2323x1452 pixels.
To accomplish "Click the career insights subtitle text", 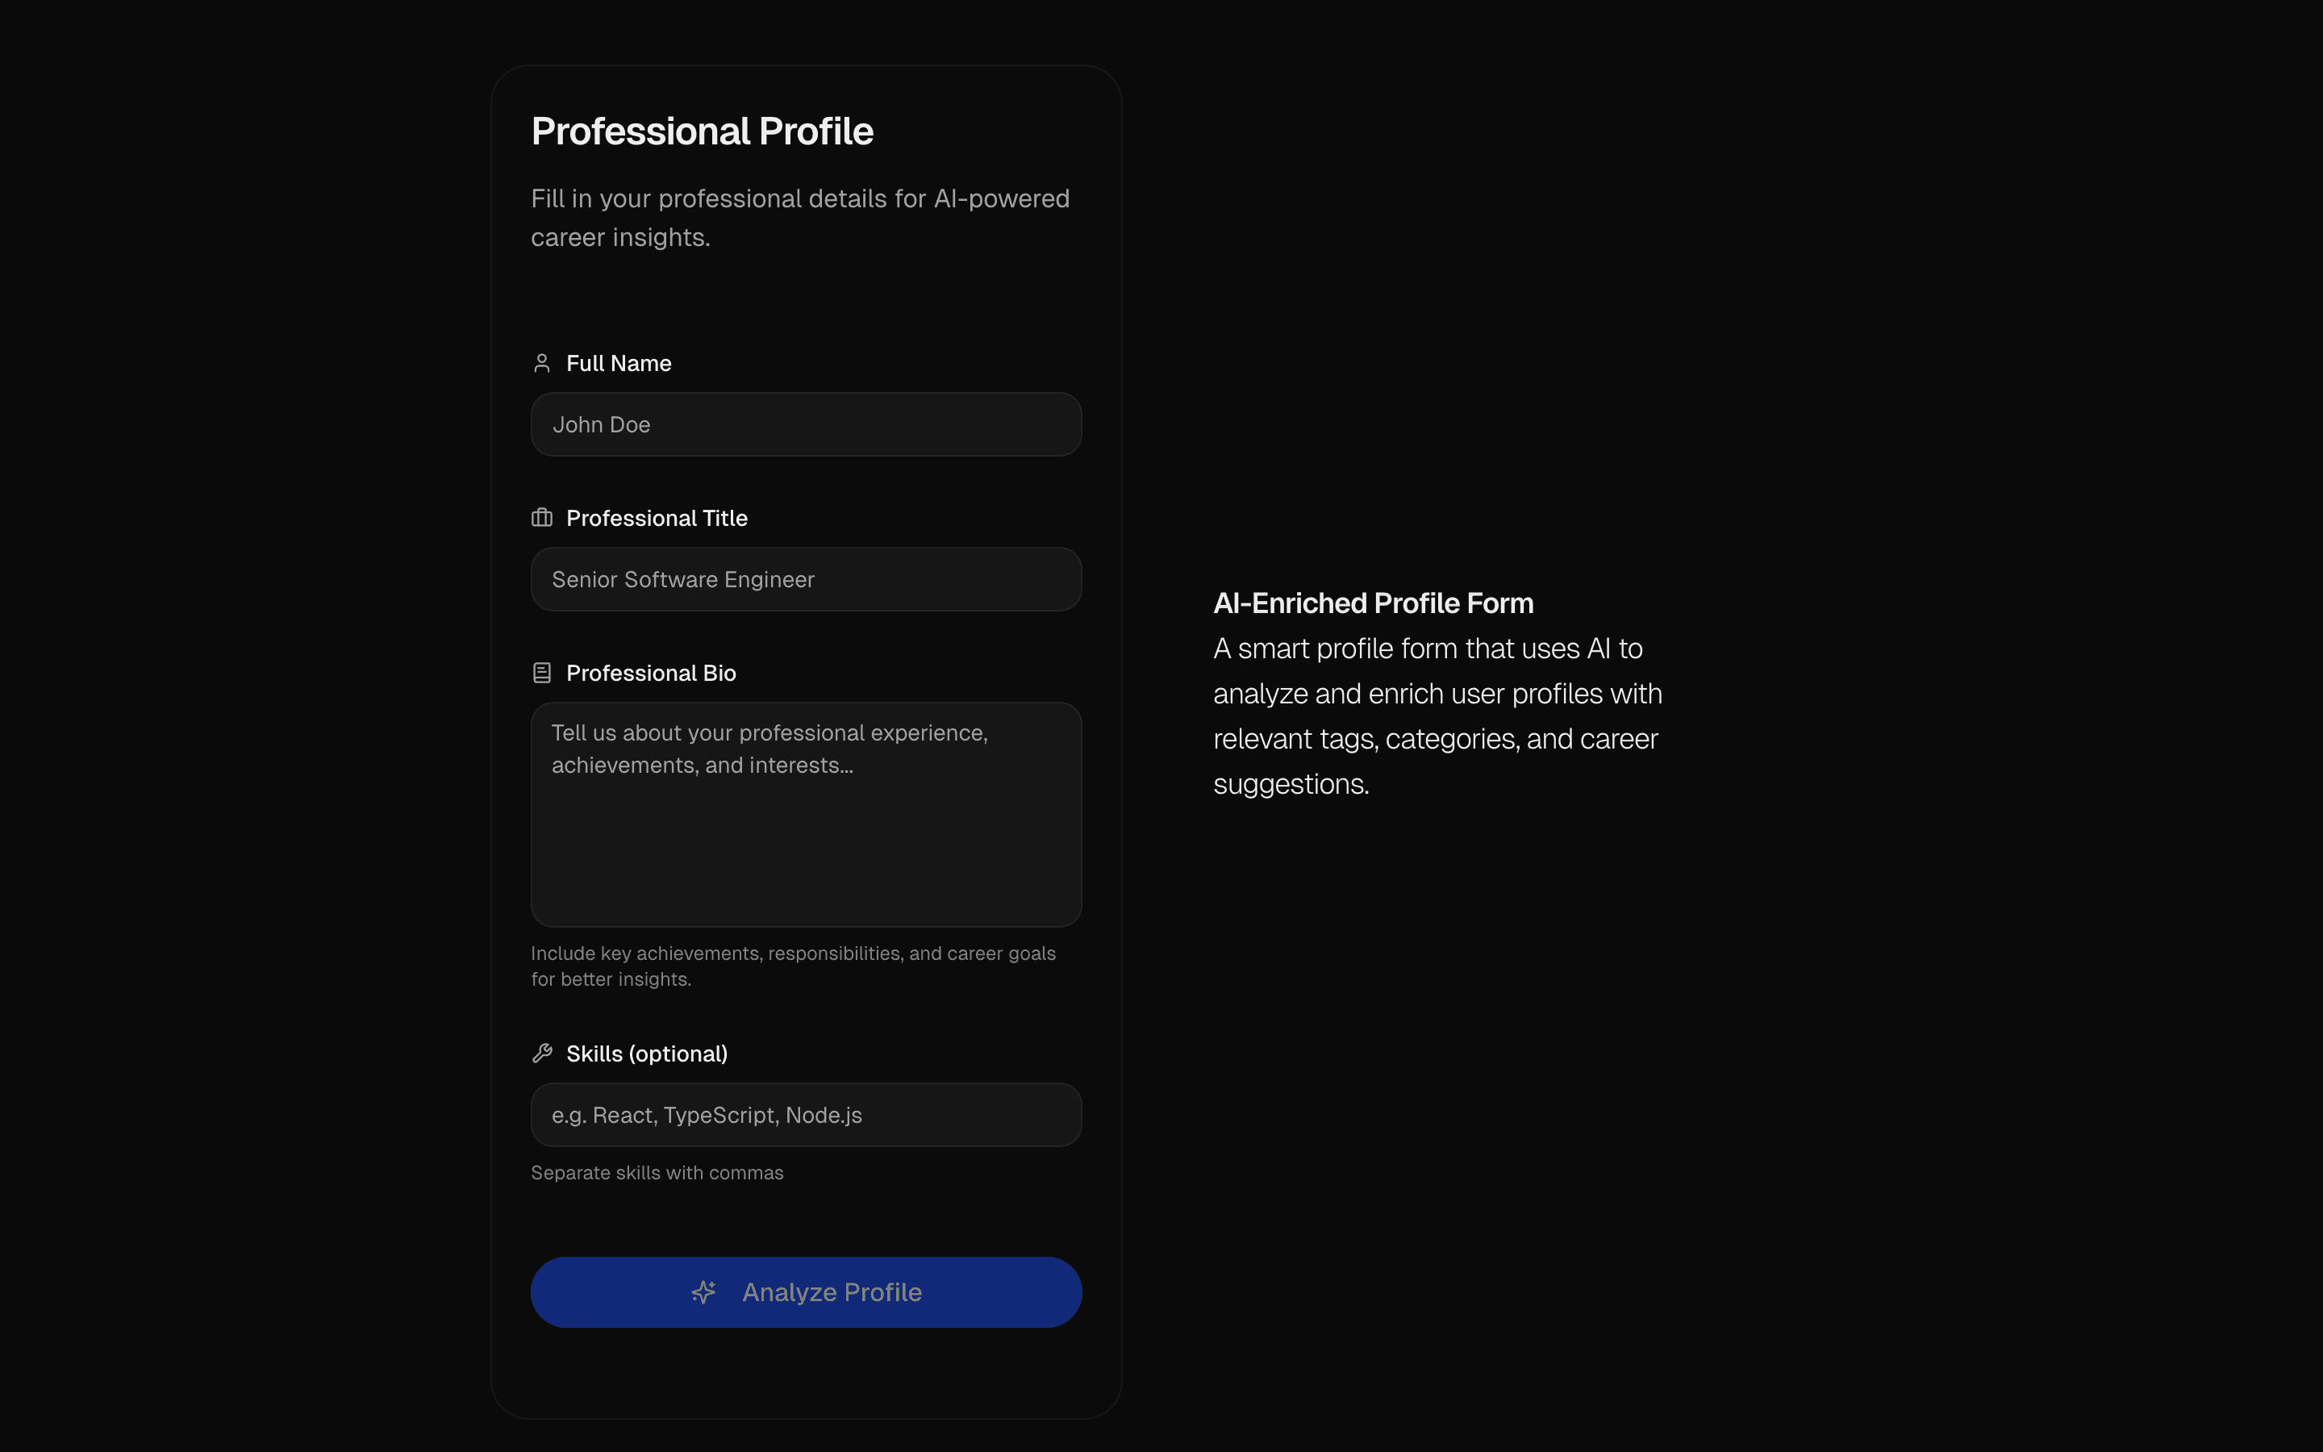I will (x=799, y=217).
